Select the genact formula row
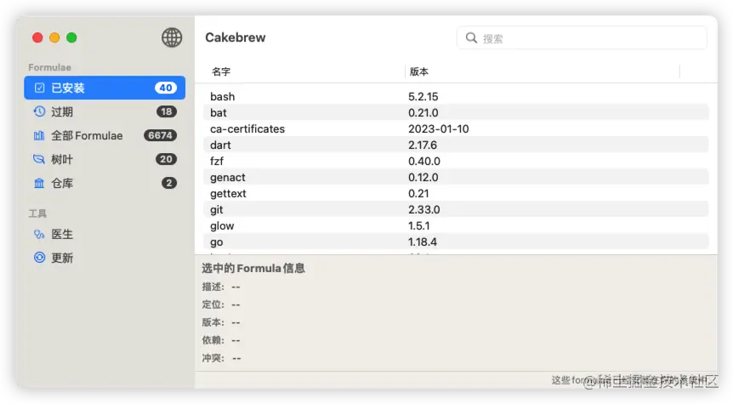The image size is (733, 404). pyautogui.click(x=456, y=177)
